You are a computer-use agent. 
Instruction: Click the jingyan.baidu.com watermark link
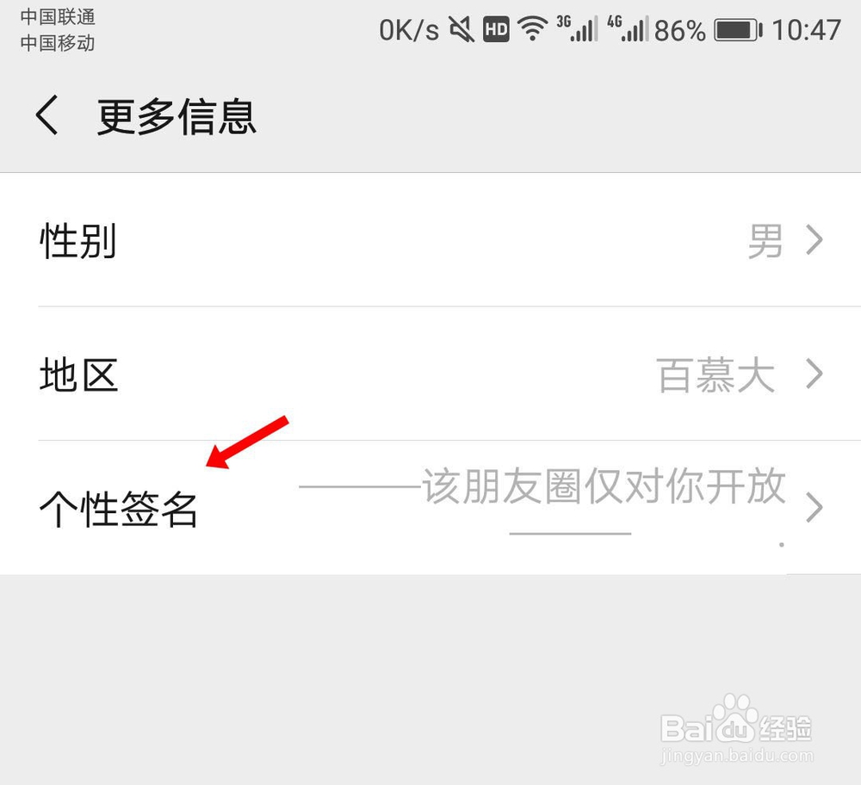[737, 756]
